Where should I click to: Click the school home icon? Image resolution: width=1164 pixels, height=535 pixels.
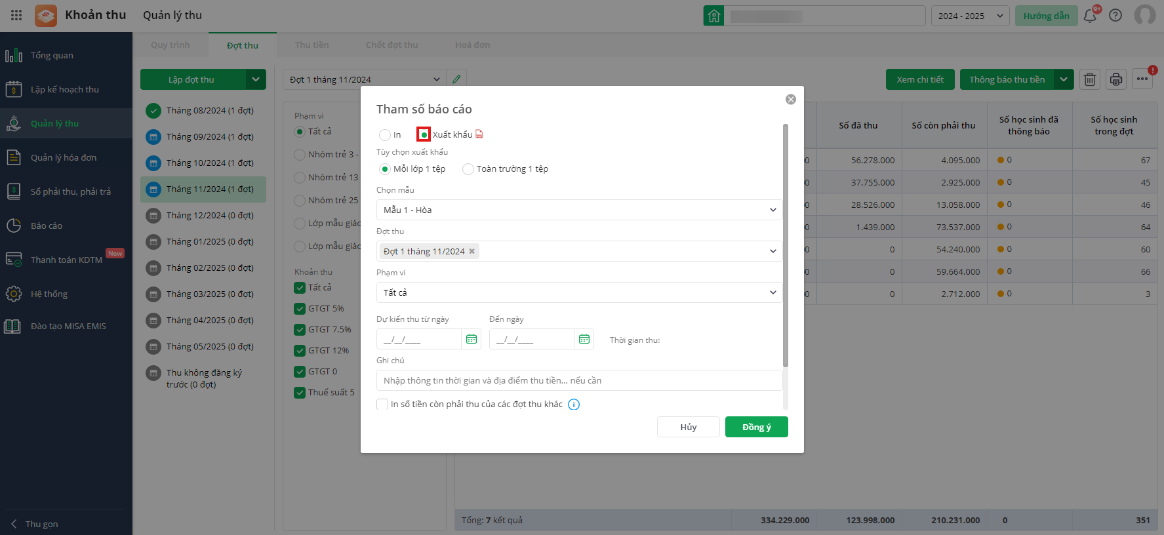(x=713, y=16)
